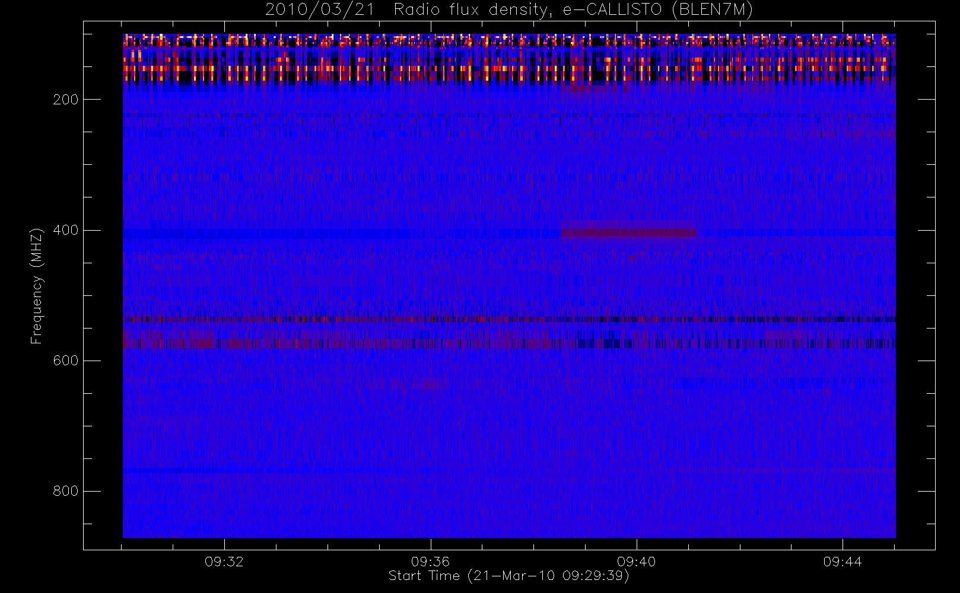
Task: Click the plot title 'Radio flux density, e-CALLISTO (BLEN7M)'
Action: pyautogui.click(x=573, y=10)
